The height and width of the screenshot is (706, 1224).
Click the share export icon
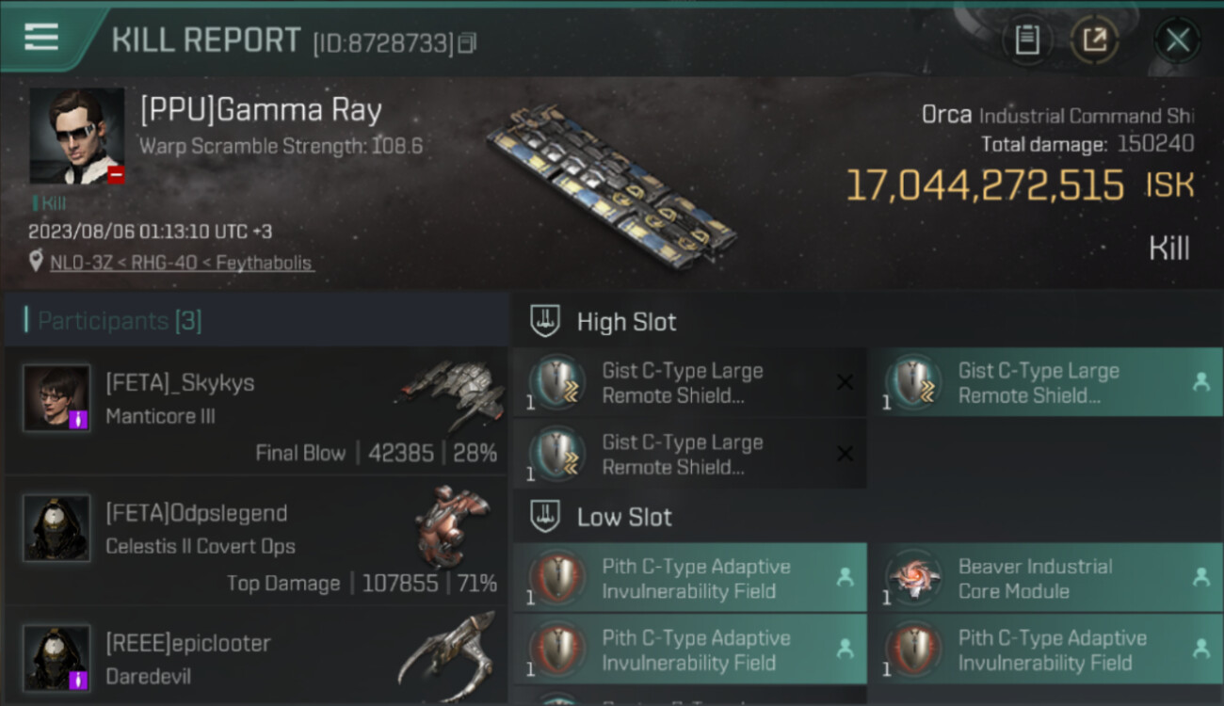coord(1094,40)
